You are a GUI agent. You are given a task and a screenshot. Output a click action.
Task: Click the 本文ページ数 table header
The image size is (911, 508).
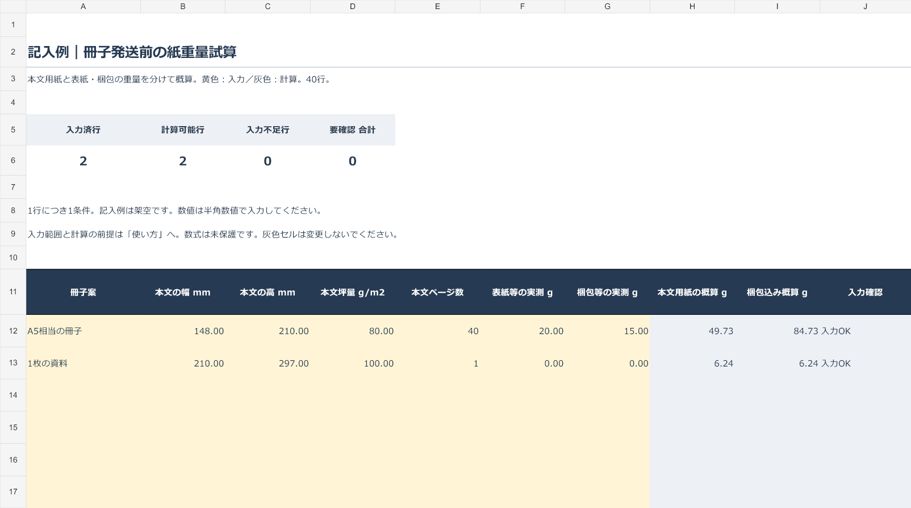[437, 292]
